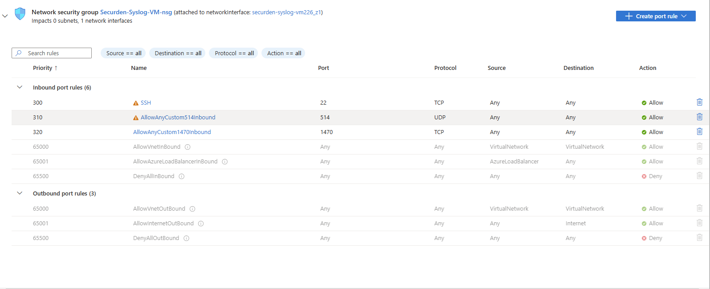Screen dimensions: 710x289
Task: Sort rules by Action column header
Action: [648, 68]
